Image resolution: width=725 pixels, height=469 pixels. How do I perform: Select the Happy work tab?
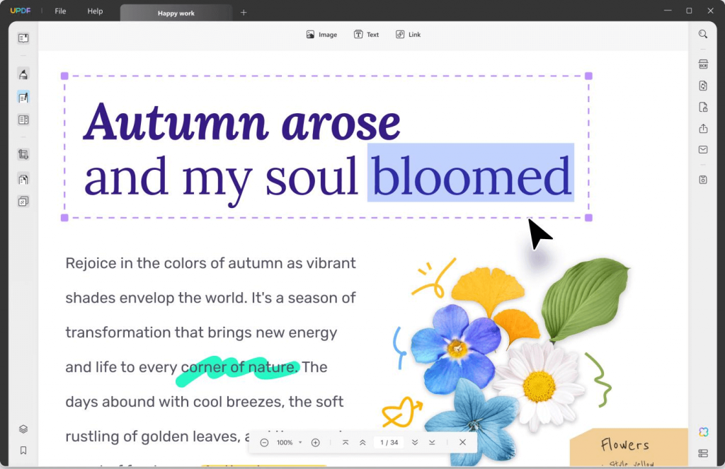coord(176,11)
